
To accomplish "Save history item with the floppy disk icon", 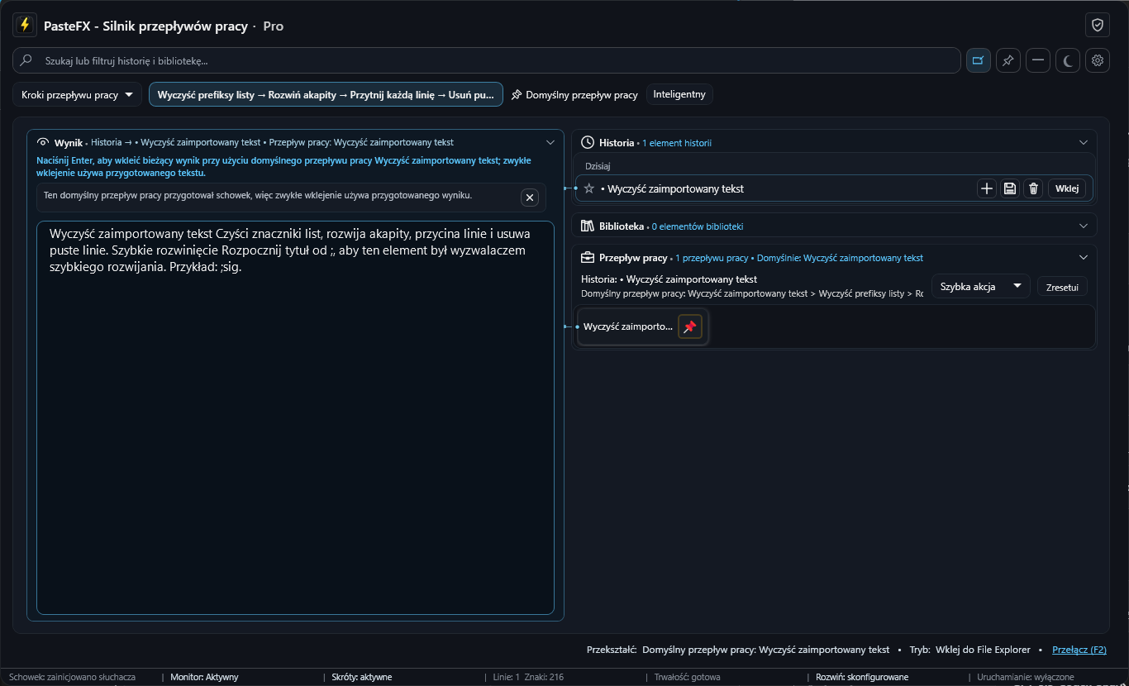I will click(x=1010, y=188).
